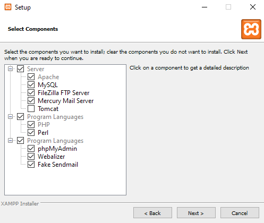The width and height of the screenshot is (264, 223).
Task: Enable the Tomcat checkbox
Action: click(x=31, y=109)
